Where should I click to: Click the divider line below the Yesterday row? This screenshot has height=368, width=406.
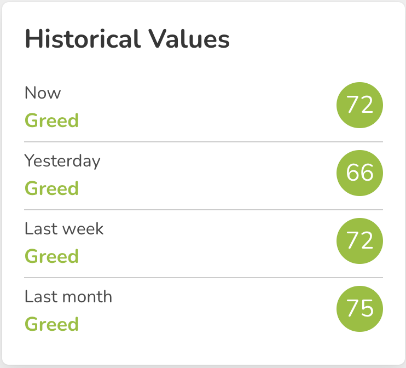204,210
